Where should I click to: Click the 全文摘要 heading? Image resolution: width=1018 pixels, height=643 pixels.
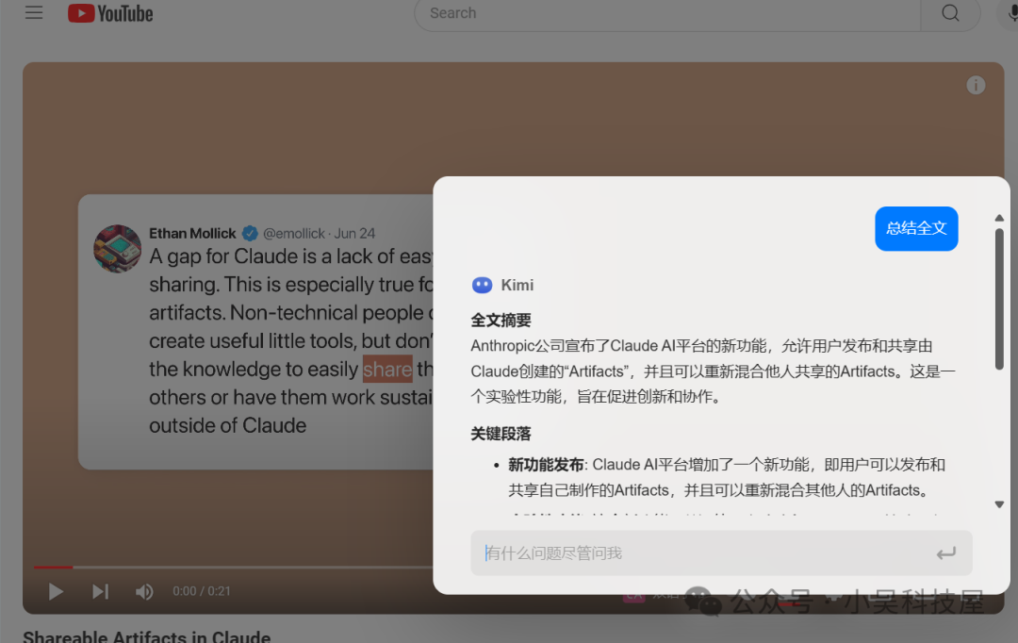(x=501, y=321)
